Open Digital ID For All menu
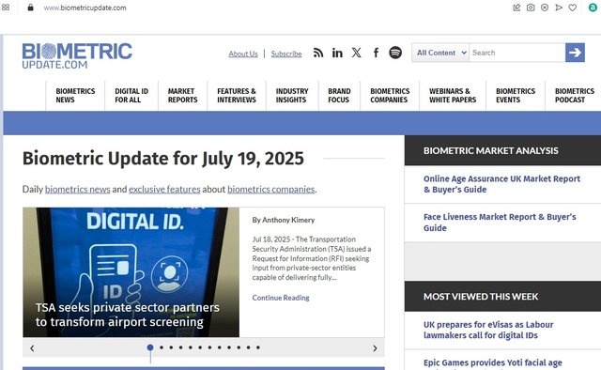Viewport: 601px width, 370px height. (x=131, y=96)
